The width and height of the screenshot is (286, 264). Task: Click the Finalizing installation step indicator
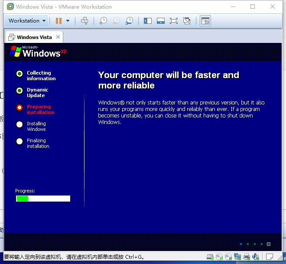[19, 141]
